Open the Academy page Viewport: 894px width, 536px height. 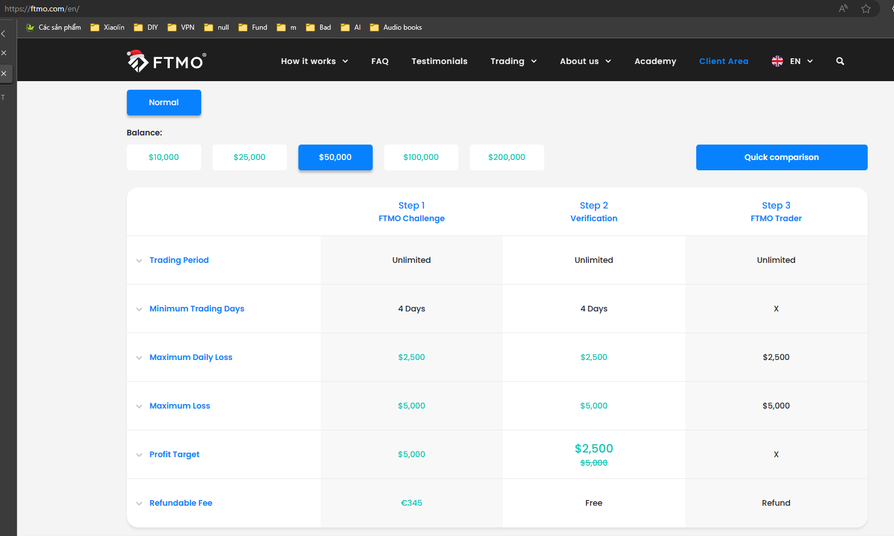point(655,61)
